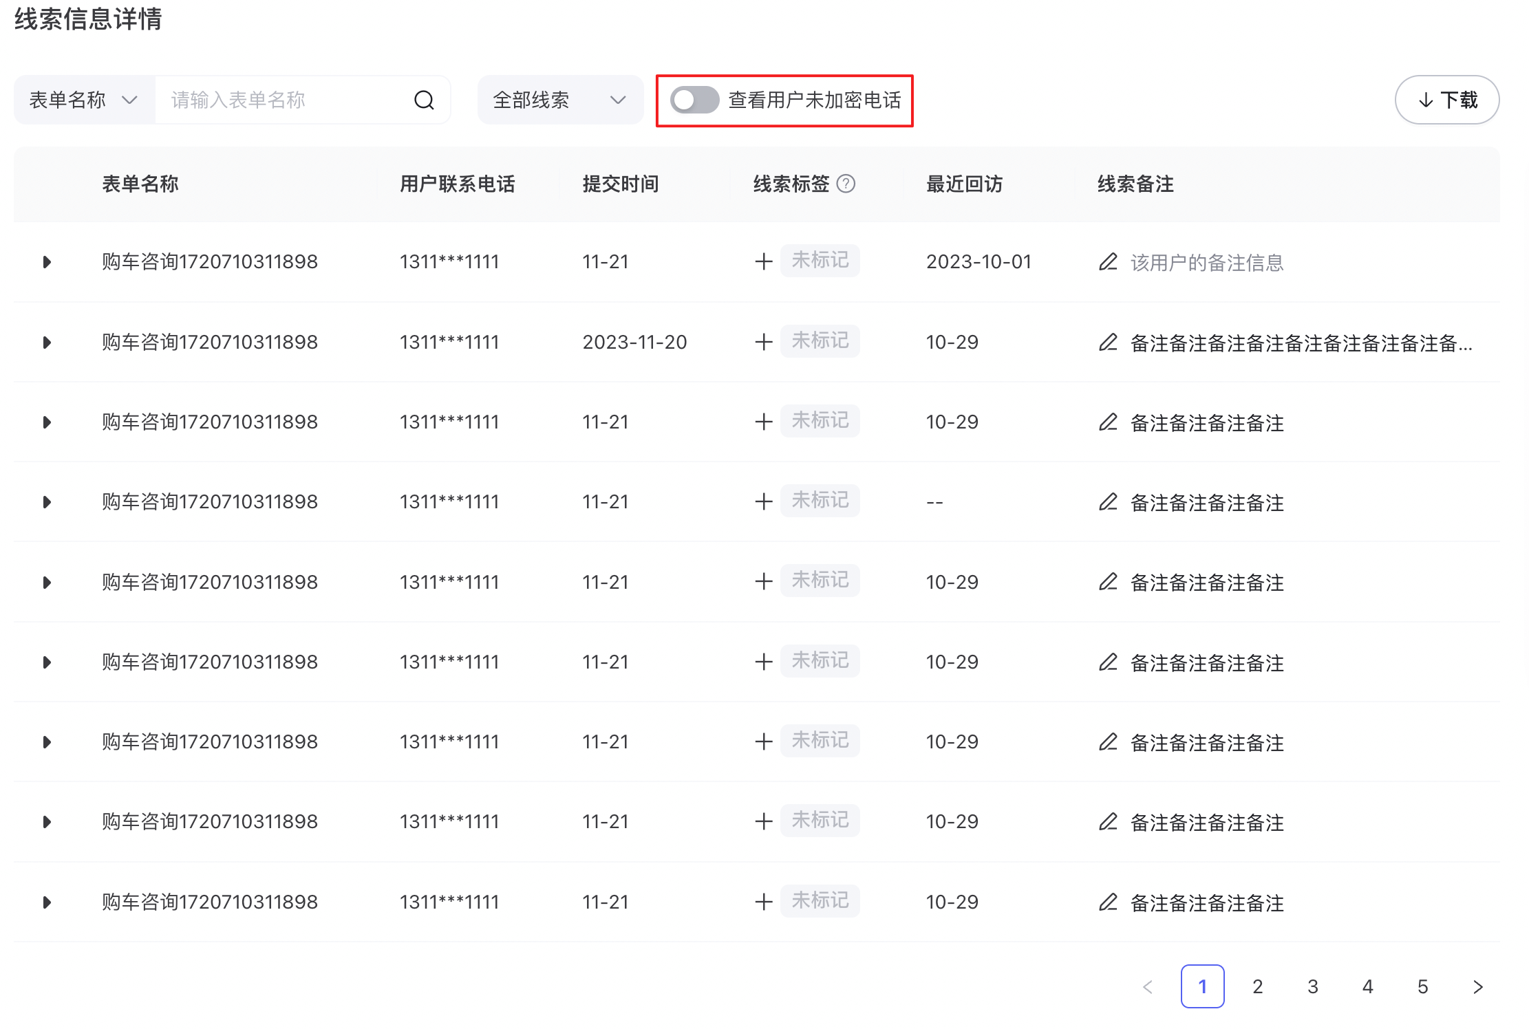
Task: Edit note pencil icon in first row
Action: (1107, 262)
